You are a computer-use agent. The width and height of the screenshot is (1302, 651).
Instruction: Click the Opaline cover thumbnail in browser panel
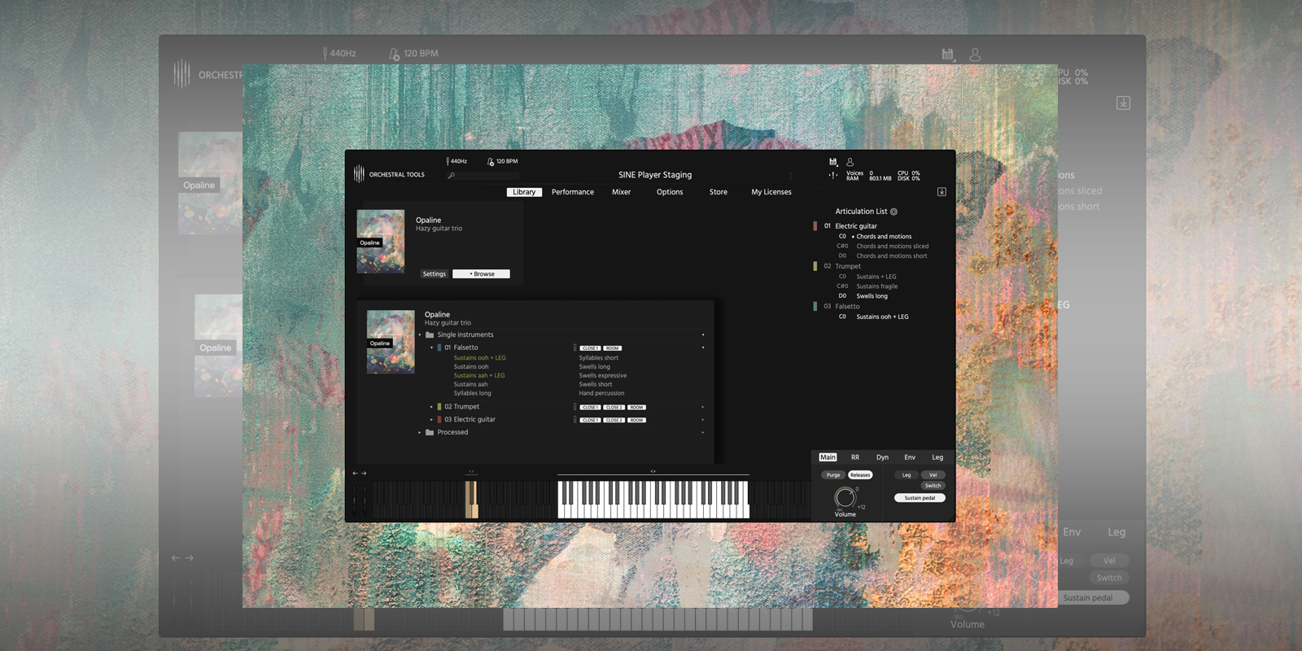[391, 342]
